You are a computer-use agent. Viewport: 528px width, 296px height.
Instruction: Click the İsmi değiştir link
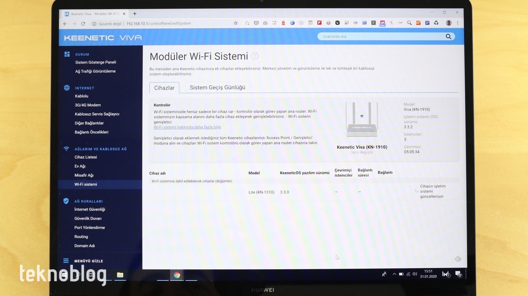click(362, 152)
